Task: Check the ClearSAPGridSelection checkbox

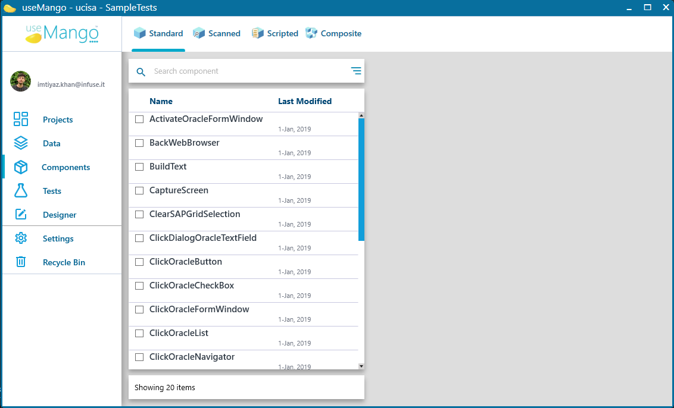Action: point(139,214)
